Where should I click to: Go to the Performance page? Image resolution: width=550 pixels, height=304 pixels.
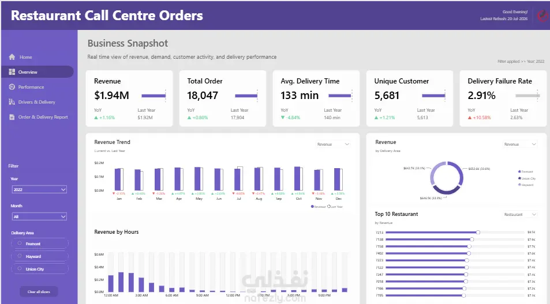[31, 87]
